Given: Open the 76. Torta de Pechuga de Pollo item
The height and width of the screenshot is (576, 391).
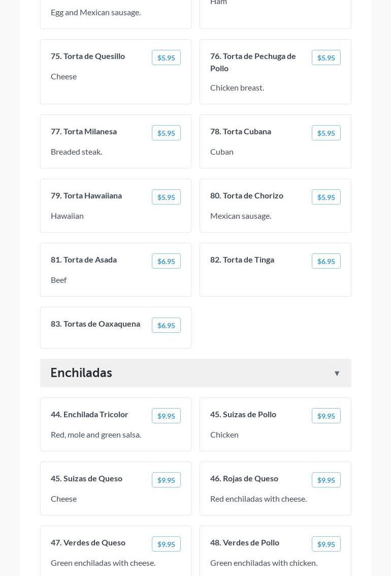Looking at the screenshot, I should click(x=253, y=62).
